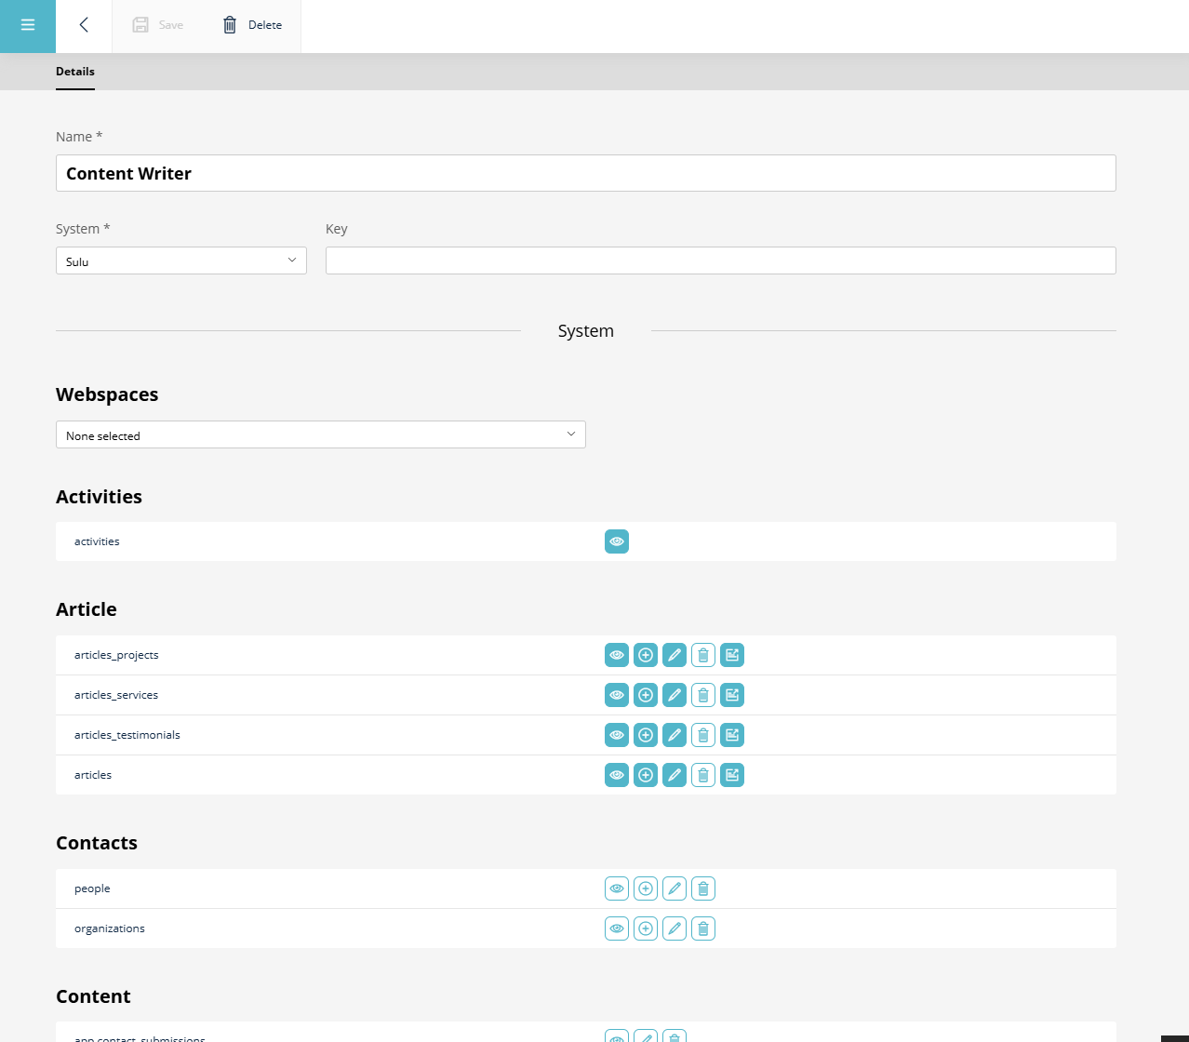This screenshot has width=1189, height=1042.
Task: Toggle live permission for the articles row
Action: (x=732, y=775)
